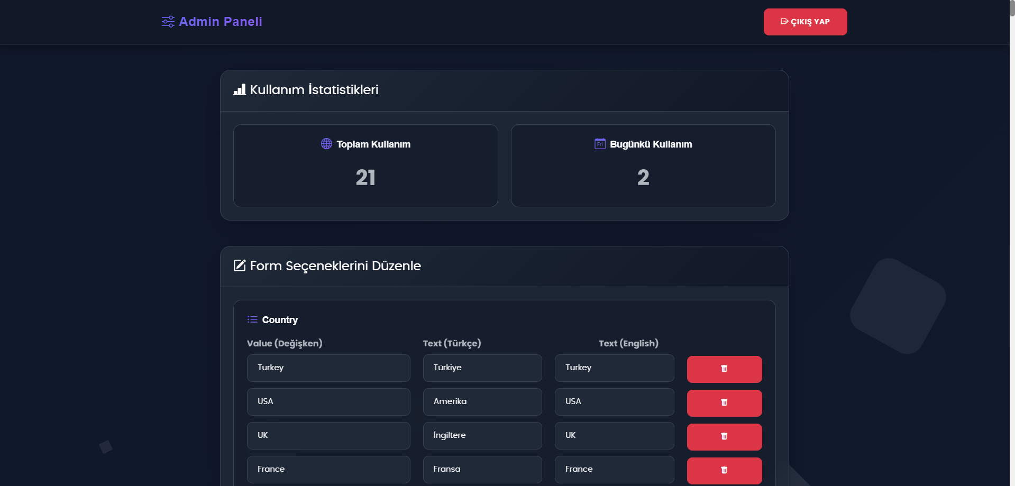The width and height of the screenshot is (1015, 486).
Task: Log out with ÇIKIŞ YAP button
Action: [805, 22]
